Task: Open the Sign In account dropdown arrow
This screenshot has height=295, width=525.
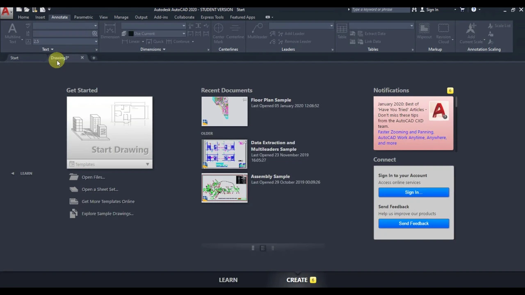Action: click(455, 9)
